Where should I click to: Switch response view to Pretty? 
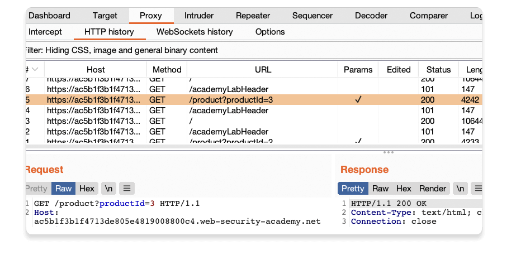tap(353, 189)
